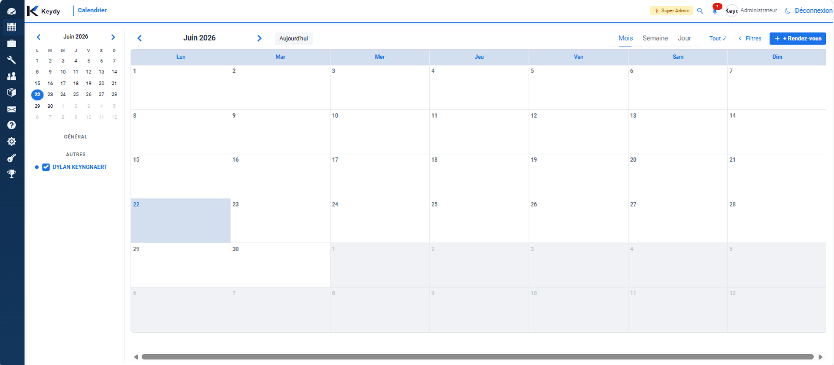
Task: Toggle the Tout select-all filter
Action: (718, 39)
